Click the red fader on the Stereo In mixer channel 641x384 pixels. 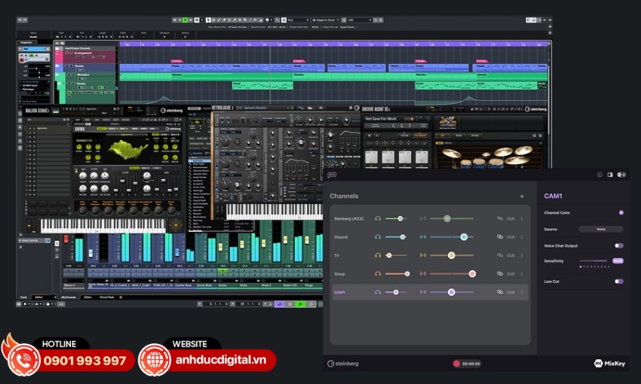click(x=66, y=239)
